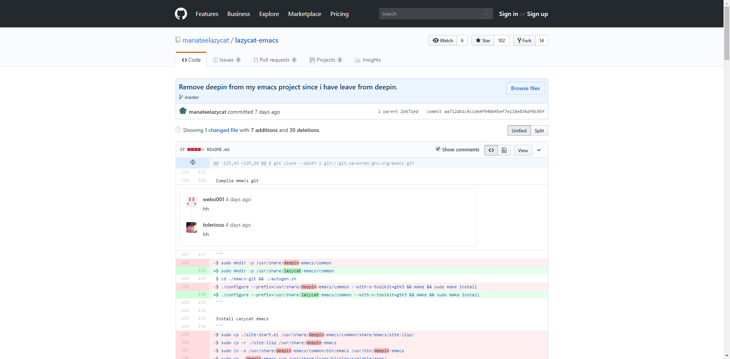730x359 pixels.
Task: Collapse the README.md diff with chevron
Action: 539,150
